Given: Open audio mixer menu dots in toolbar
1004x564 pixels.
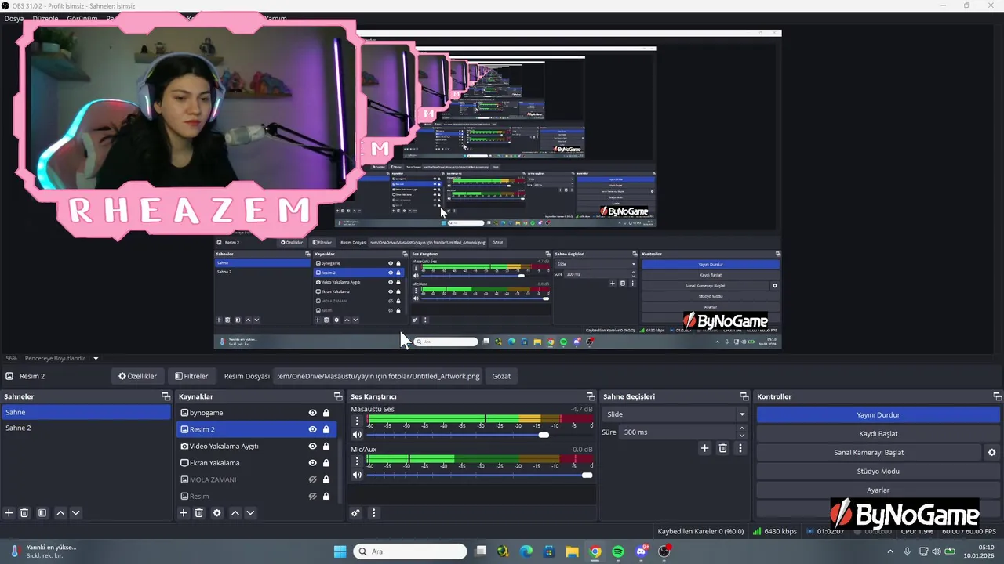Looking at the screenshot, I should (373, 513).
